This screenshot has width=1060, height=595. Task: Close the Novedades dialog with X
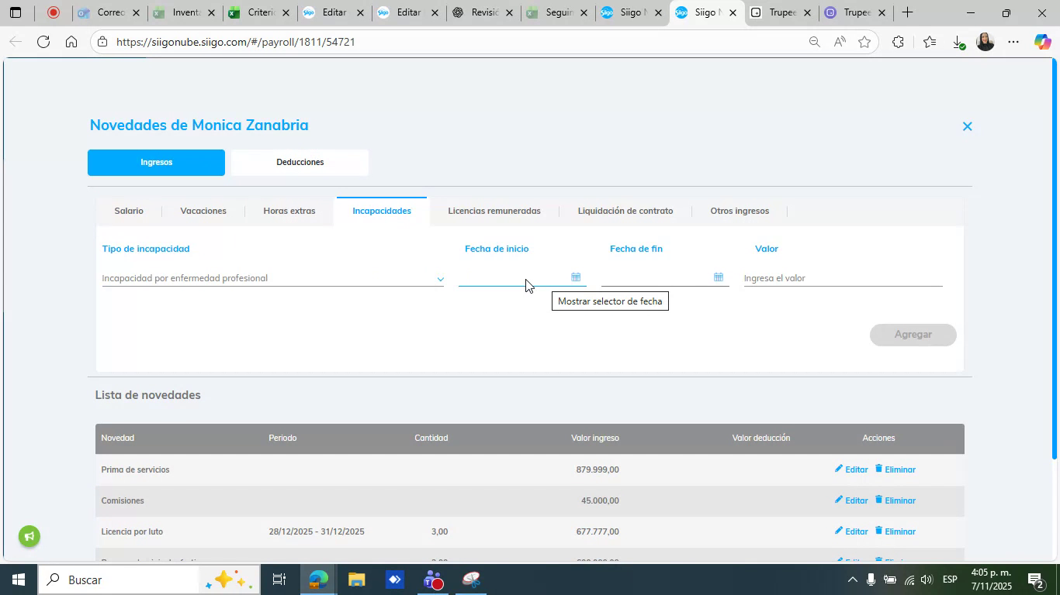coord(967,126)
